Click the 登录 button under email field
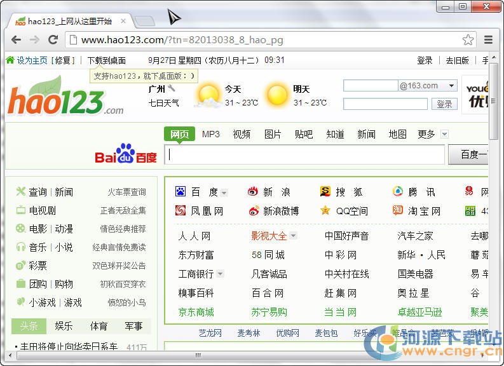This screenshot has height=366, width=504. point(445,104)
